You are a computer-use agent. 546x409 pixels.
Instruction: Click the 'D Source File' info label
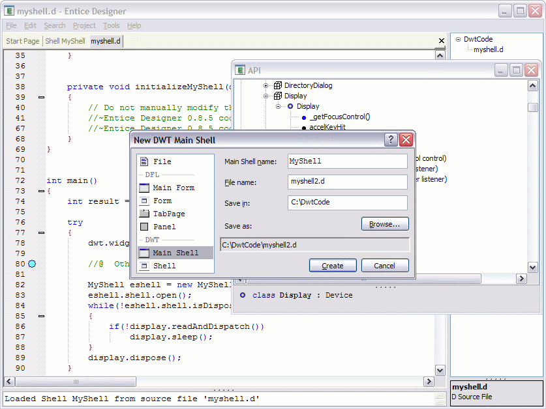point(472,397)
